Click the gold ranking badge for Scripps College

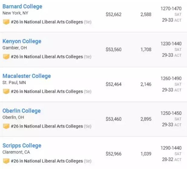pyautogui.click(x=6, y=161)
